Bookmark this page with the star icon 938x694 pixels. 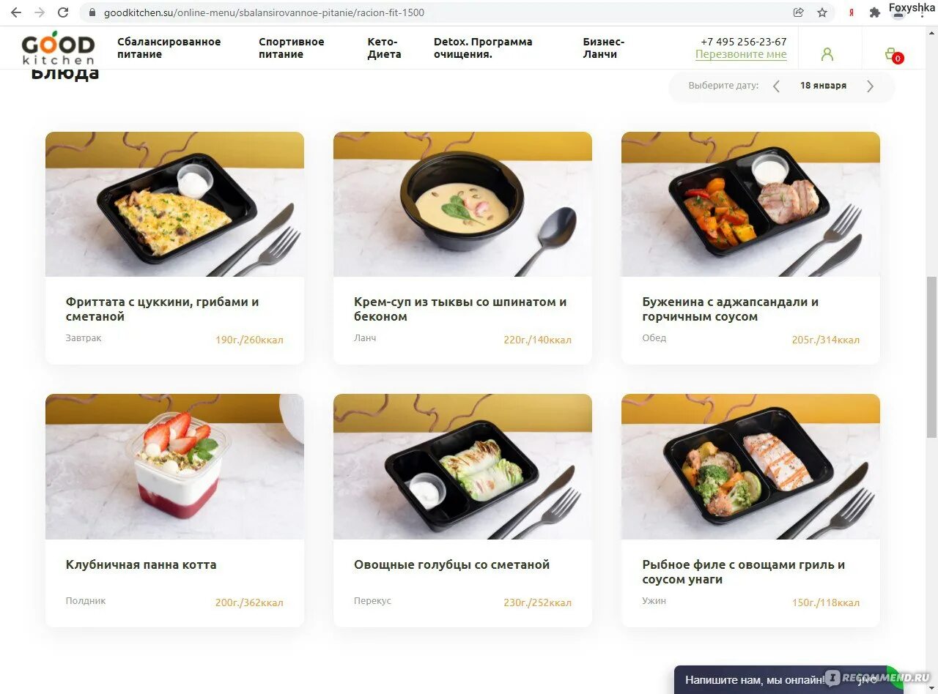pyautogui.click(x=822, y=12)
